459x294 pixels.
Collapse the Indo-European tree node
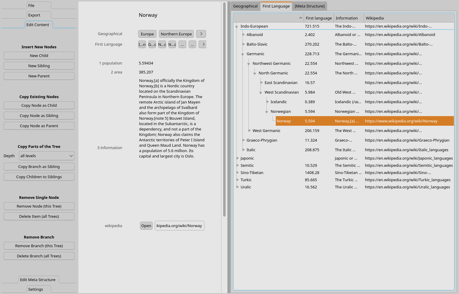[x=237, y=27]
